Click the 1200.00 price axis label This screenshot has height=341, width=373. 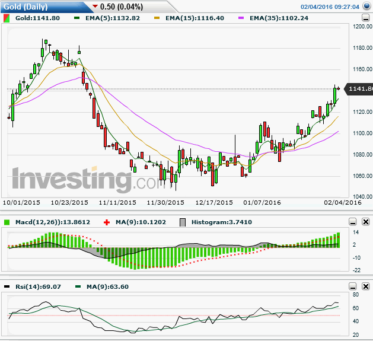[x=362, y=27]
